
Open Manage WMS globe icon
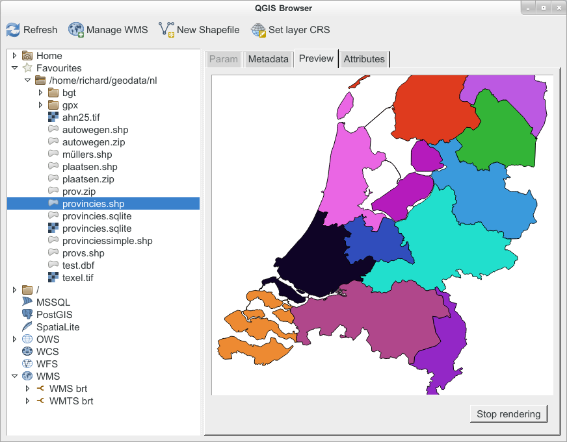pyautogui.click(x=76, y=30)
